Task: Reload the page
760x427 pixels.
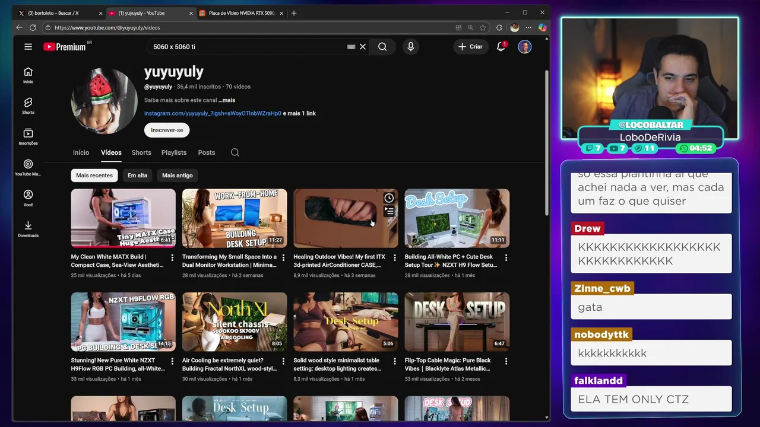Action: tap(33, 27)
